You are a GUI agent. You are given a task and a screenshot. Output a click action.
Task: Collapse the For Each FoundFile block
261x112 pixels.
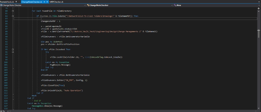(x=13, y=11)
